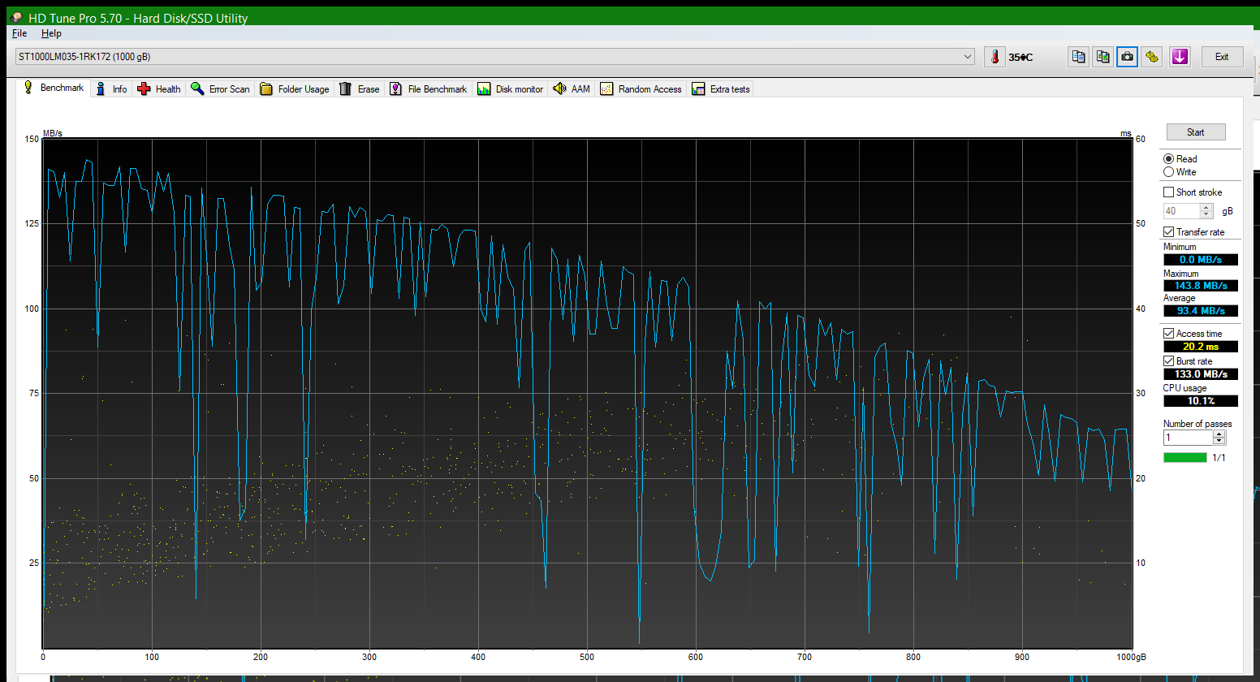This screenshot has width=1260, height=682.
Task: Copy screenshot to clipboard icon
Action: 1102,57
